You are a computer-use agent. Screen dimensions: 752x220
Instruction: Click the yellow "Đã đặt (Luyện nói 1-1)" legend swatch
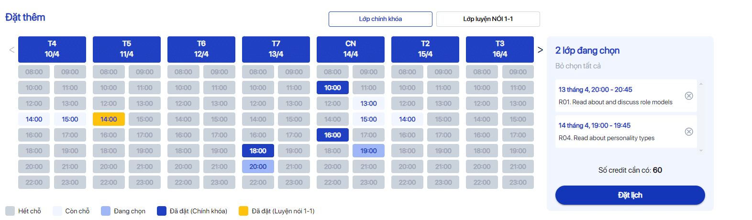(x=243, y=211)
